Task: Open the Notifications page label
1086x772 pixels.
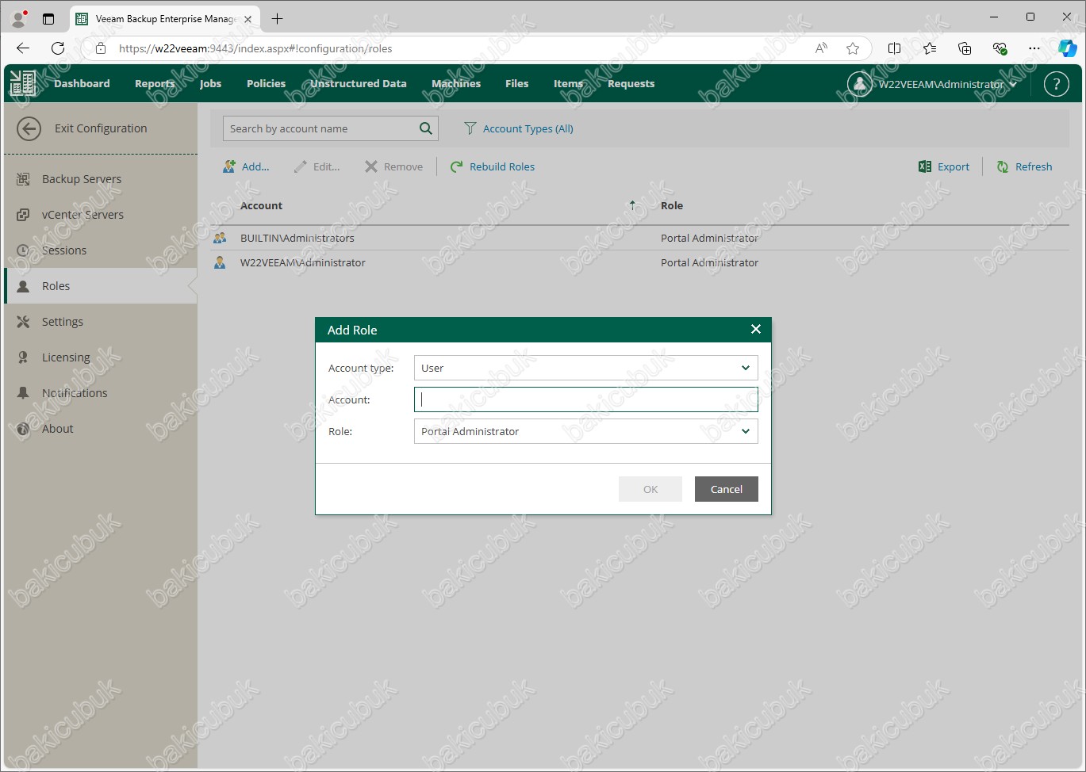Action: click(x=75, y=393)
